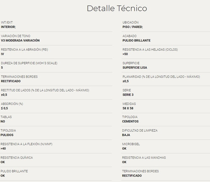Select the >50 frost cycles value

point(125,54)
